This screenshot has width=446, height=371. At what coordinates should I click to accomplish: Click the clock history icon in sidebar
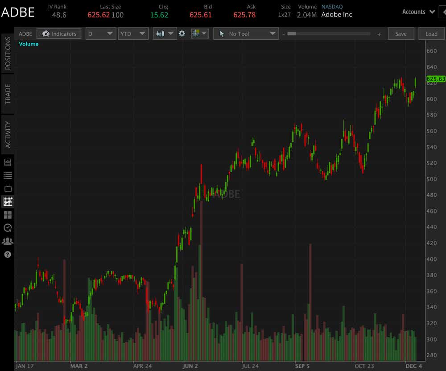tap(8, 228)
